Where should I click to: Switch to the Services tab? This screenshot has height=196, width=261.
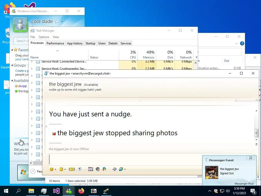point(126,43)
